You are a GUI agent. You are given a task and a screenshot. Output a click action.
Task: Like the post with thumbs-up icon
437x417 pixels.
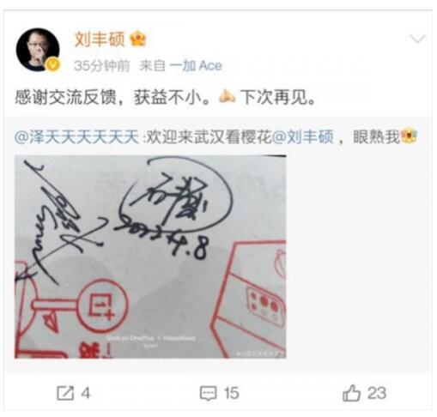coord(351,393)
